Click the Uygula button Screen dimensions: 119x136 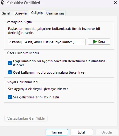(x=107, y=132)
